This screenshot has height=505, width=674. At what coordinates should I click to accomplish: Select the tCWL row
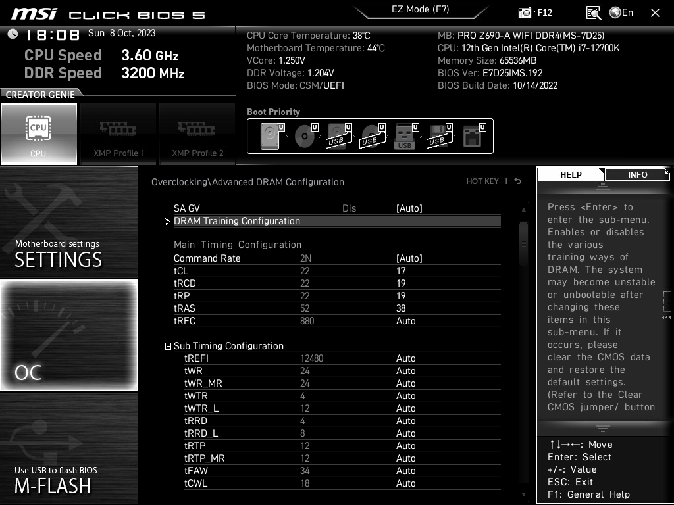[x=342, y=483]
